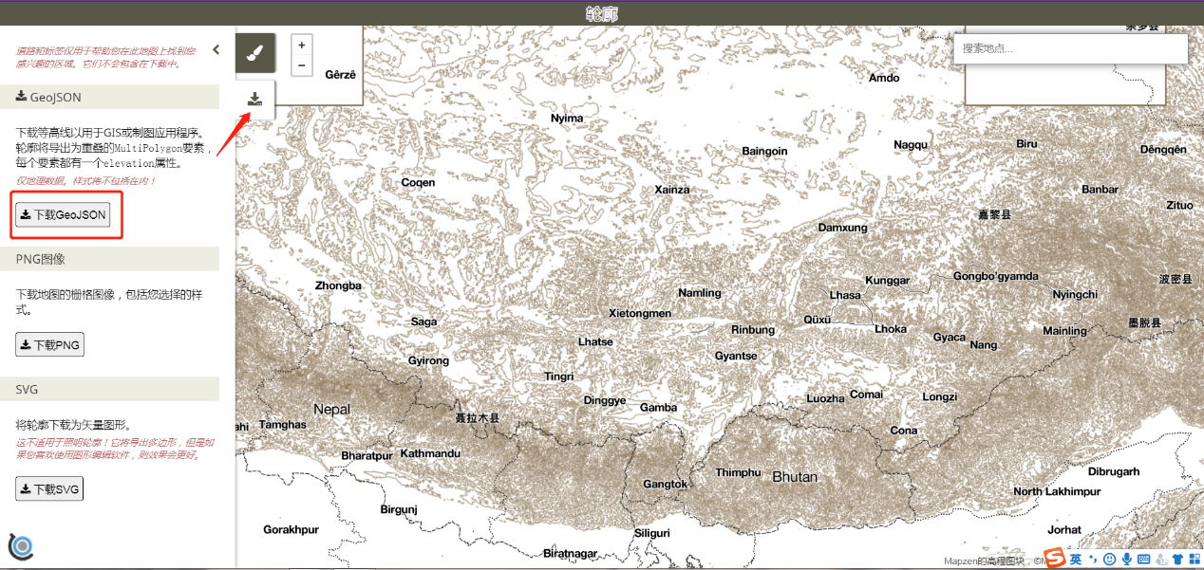The image size is (1204, 570).
Task: Toggle the punctuation mode icon in IME bar
Action: pyautogui.click(x=1092, y=560)
